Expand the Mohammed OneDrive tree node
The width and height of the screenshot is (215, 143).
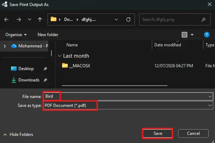pos(5,46)
